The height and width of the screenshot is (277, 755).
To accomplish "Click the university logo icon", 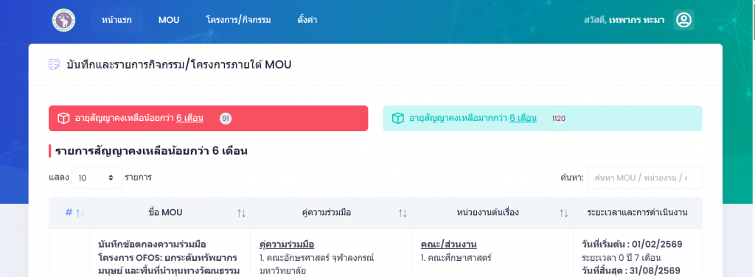I will (x=63, y=20).
